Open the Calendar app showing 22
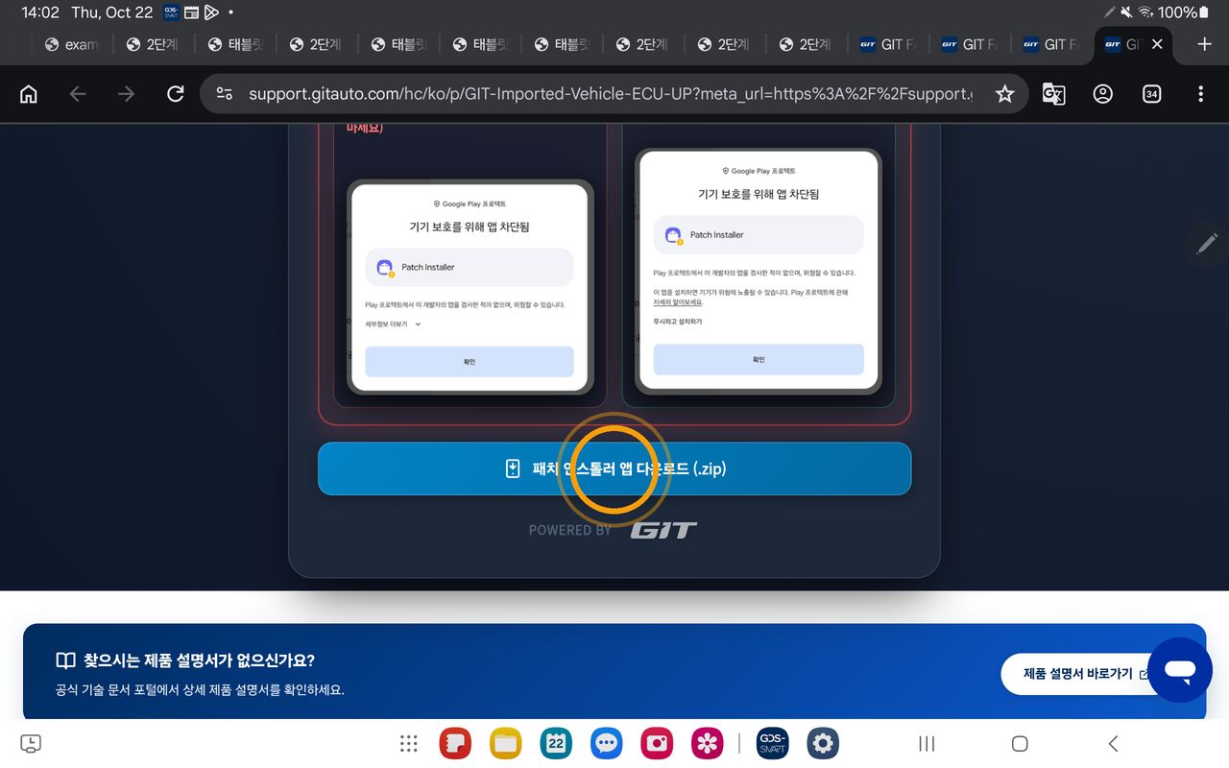 (x=556, y=743)
